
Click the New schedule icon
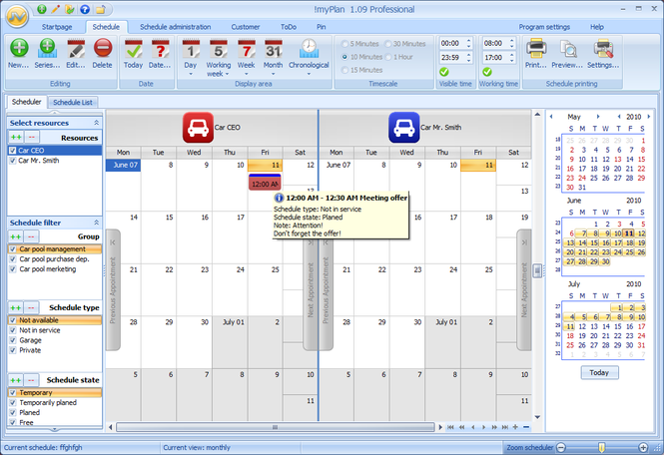[x=19, y=48]
